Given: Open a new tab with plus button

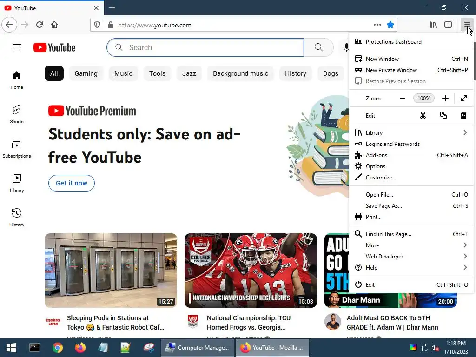Looking at the screenshot, I should pyautogui.click(x=112, y=7).
